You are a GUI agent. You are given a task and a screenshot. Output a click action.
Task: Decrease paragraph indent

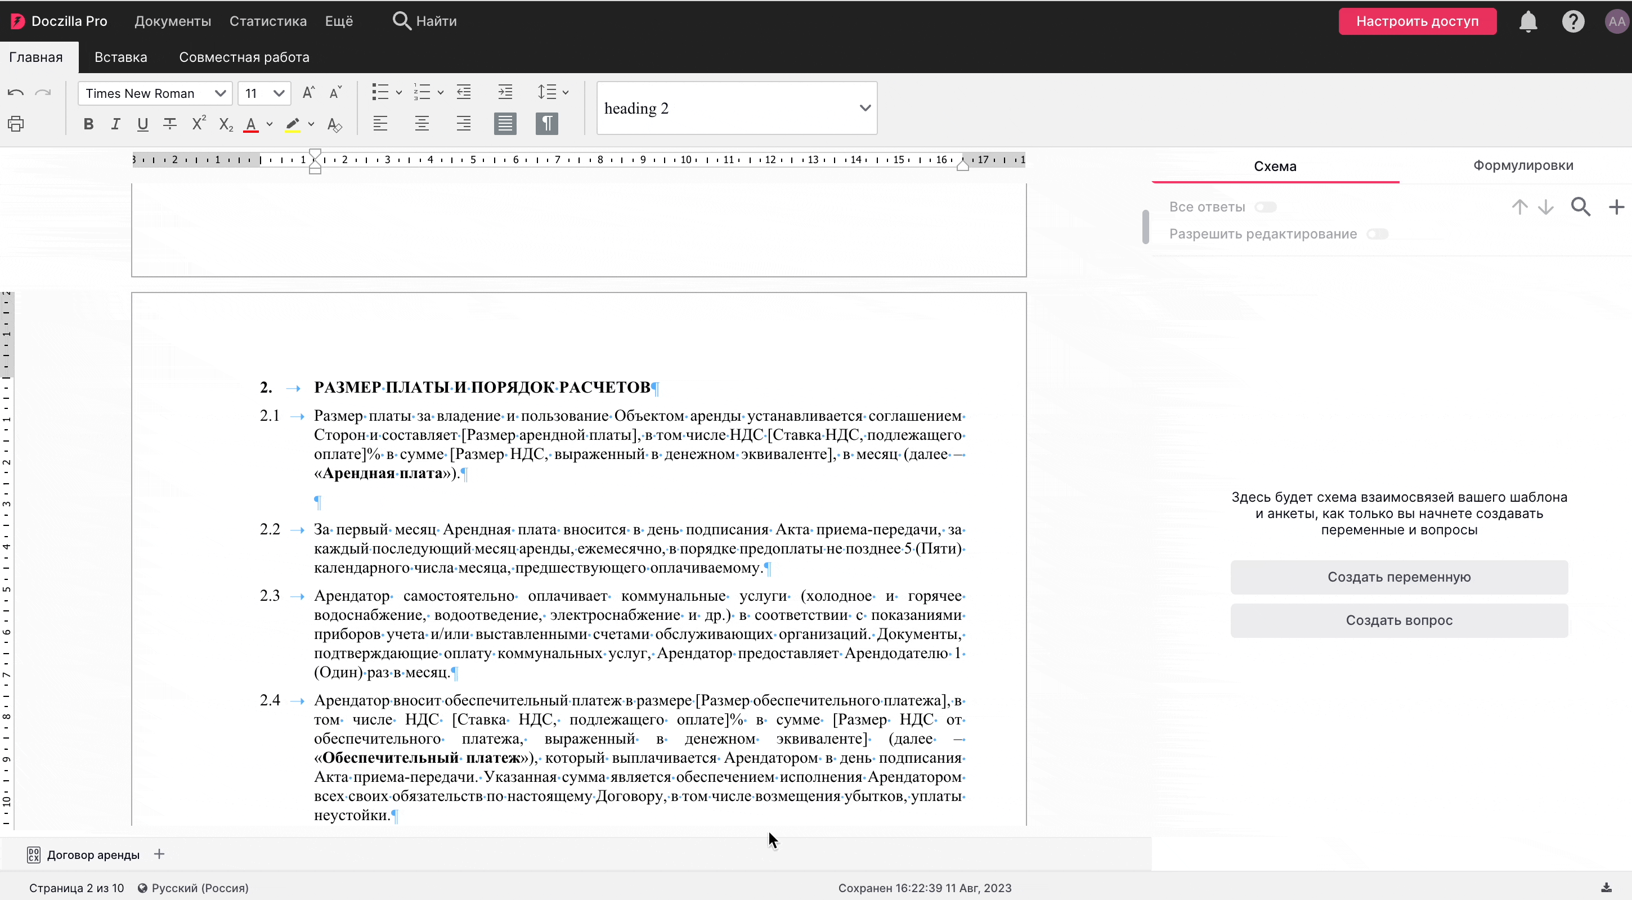(464, 92)
